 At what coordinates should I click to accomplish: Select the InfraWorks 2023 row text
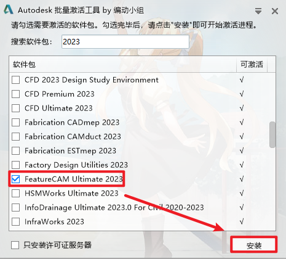click(x=54, y=222)
